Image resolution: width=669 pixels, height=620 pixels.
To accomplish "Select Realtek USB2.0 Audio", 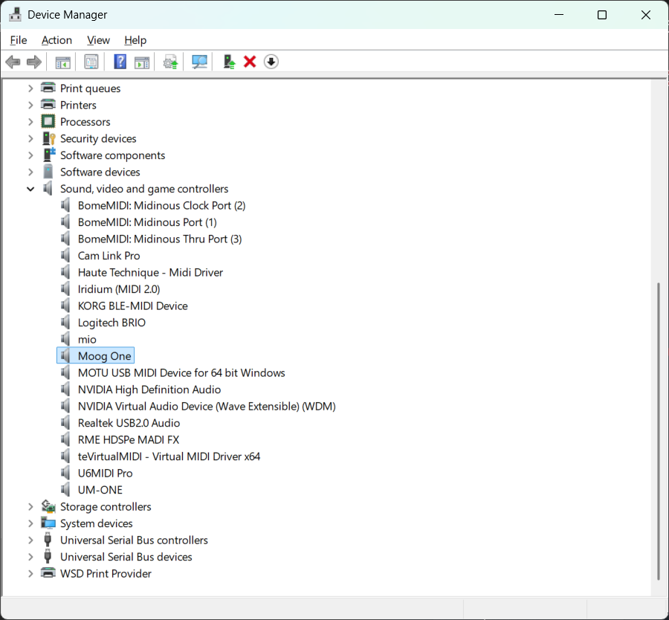I will tap(129, 423).
